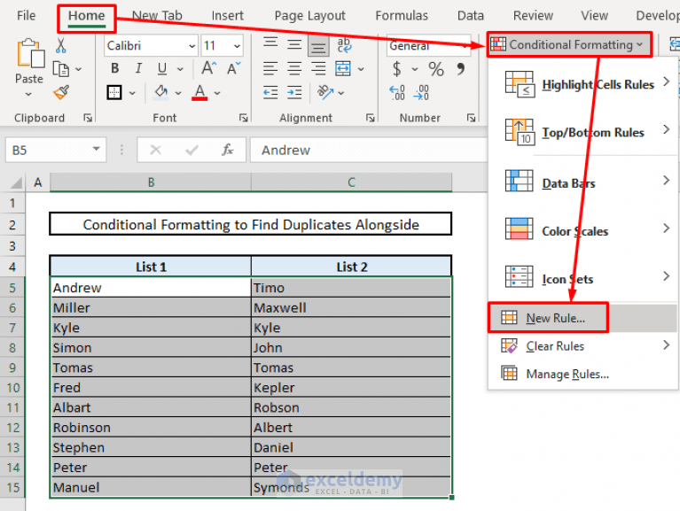Select Manage Rules... option
Screen dimensions: 680x511
[x=582, y=374]
